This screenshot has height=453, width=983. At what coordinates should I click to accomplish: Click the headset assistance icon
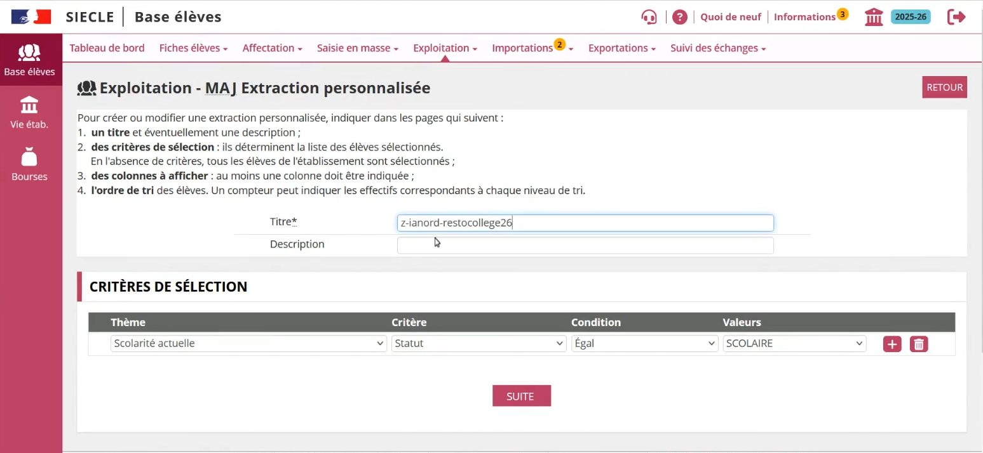pyautogui.click(x=649, y=17)
